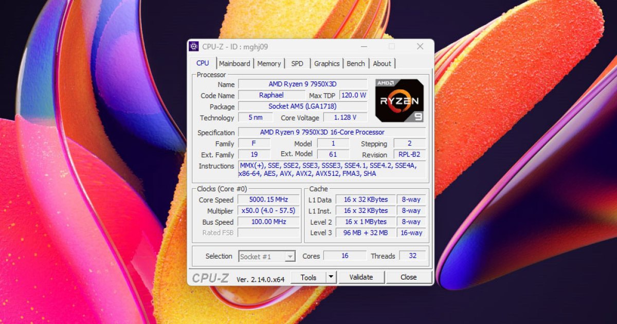This screenshot has height=324, width=617.
Task: Click the AMD Ryzen 9 logo
Action: point(400,100)
